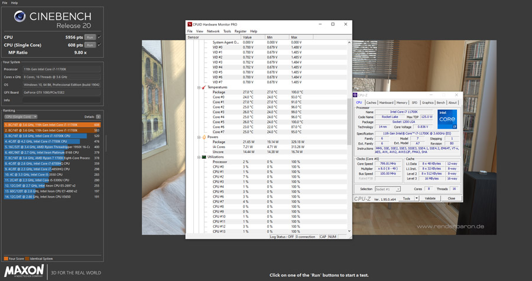This screenshot has width=532, height=281.
Task: Click the Cinebench logo icon
Action: (20, 17)
